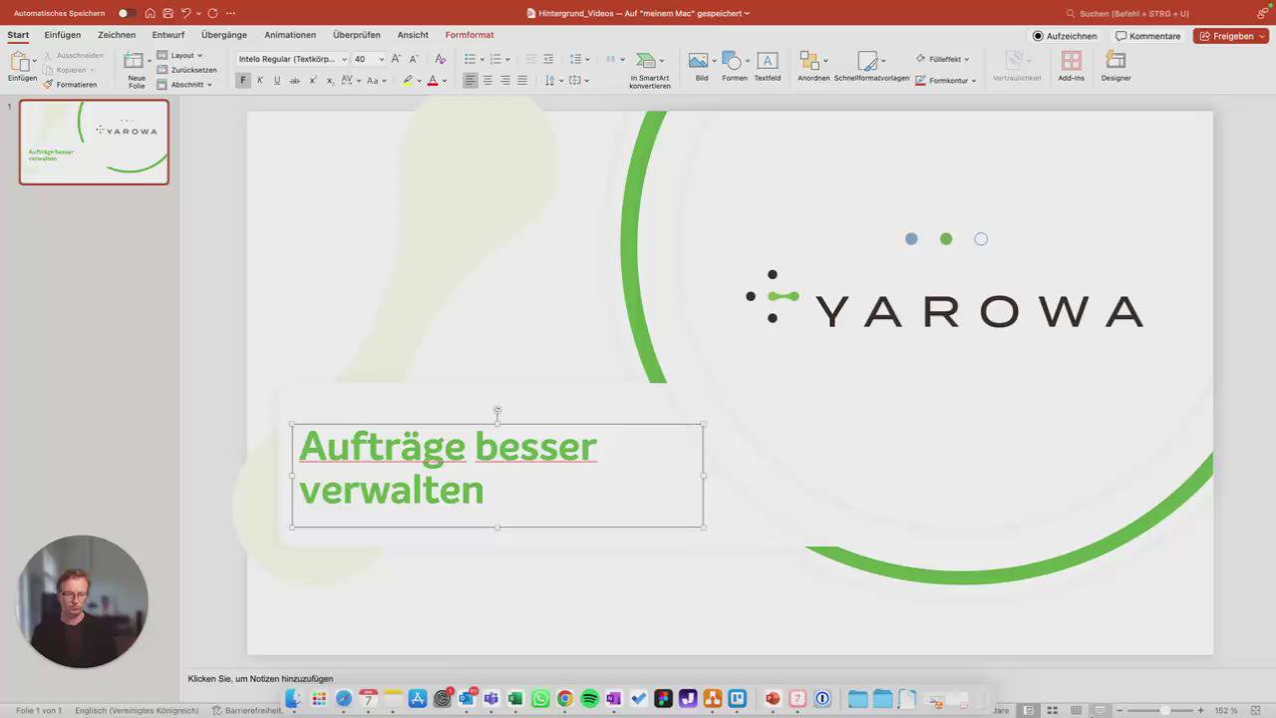The width and height of the screenshot is (1276, 718).
Task: Open the Animationen tab
Action: (x=290, y=35)
